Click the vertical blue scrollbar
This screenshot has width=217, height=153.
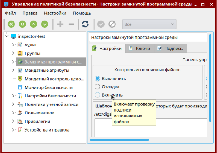coord(210,78)
